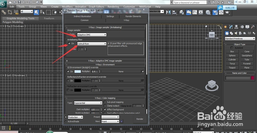Enable Reflection/refraction environment override On checkbox
257x133 pixels.
click(68, 81)
